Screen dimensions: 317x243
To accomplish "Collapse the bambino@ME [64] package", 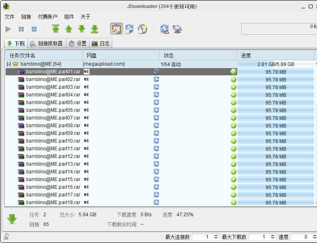I will (9, 64).
